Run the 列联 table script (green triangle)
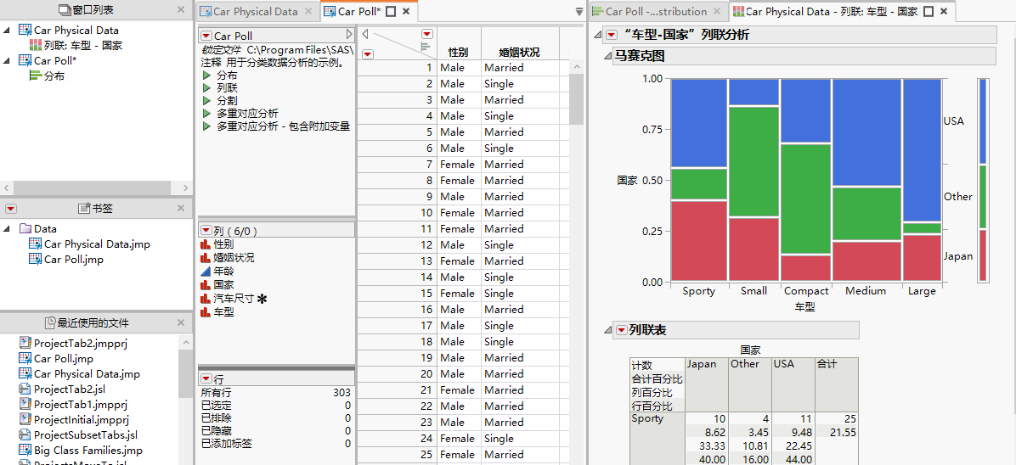The width and height of the screenshot is (1016, 465). [x=206, y=87]
